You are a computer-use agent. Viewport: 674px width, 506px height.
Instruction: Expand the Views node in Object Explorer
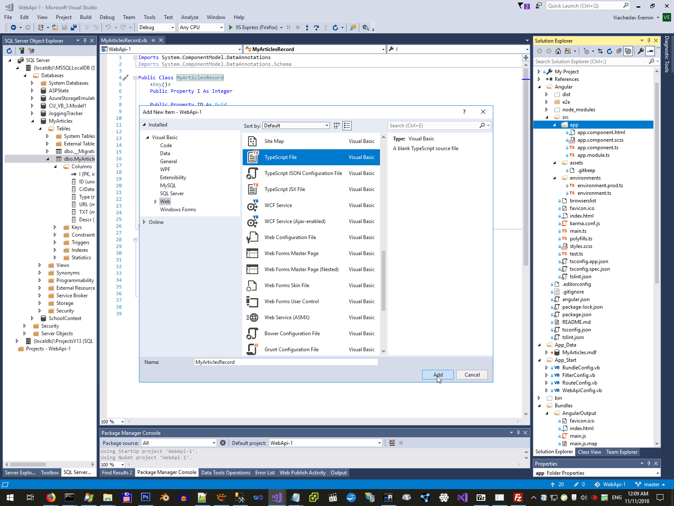tap(40, 265)
